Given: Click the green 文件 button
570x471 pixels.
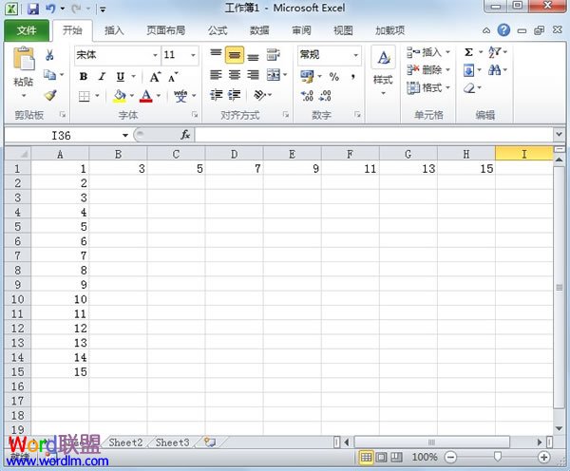Looking at the screenshot, I should 27,30.
